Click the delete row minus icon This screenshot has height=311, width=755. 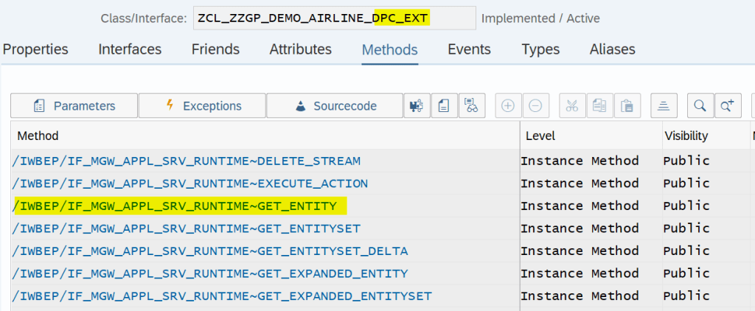click(535, 105)
